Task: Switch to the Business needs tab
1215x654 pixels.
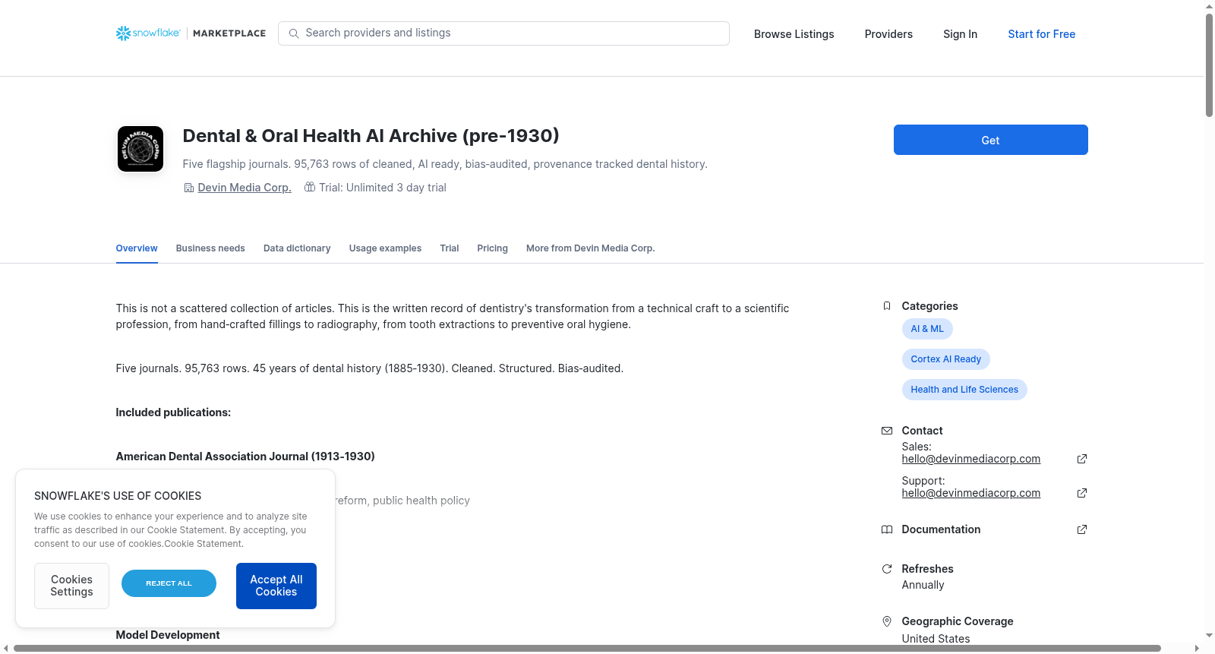Action: (x=210, y=248)
